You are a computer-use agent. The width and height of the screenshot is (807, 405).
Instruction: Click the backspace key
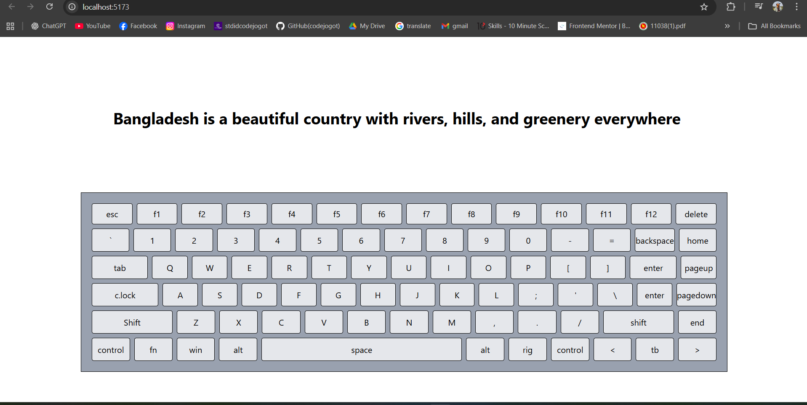[x=655, y=240]
